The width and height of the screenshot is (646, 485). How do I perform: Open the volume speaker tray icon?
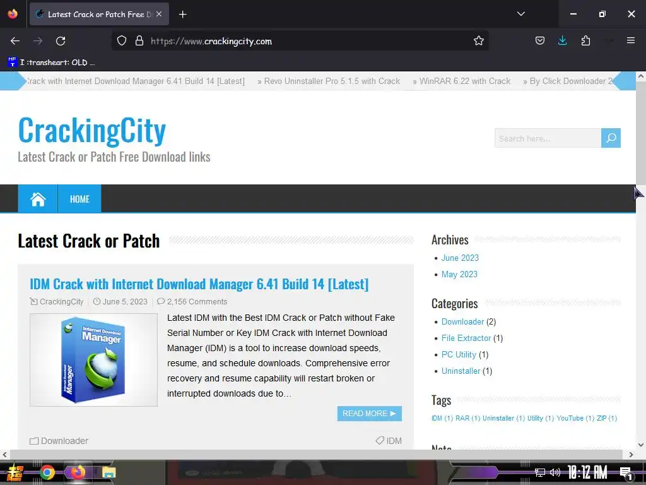pos(555,472)
